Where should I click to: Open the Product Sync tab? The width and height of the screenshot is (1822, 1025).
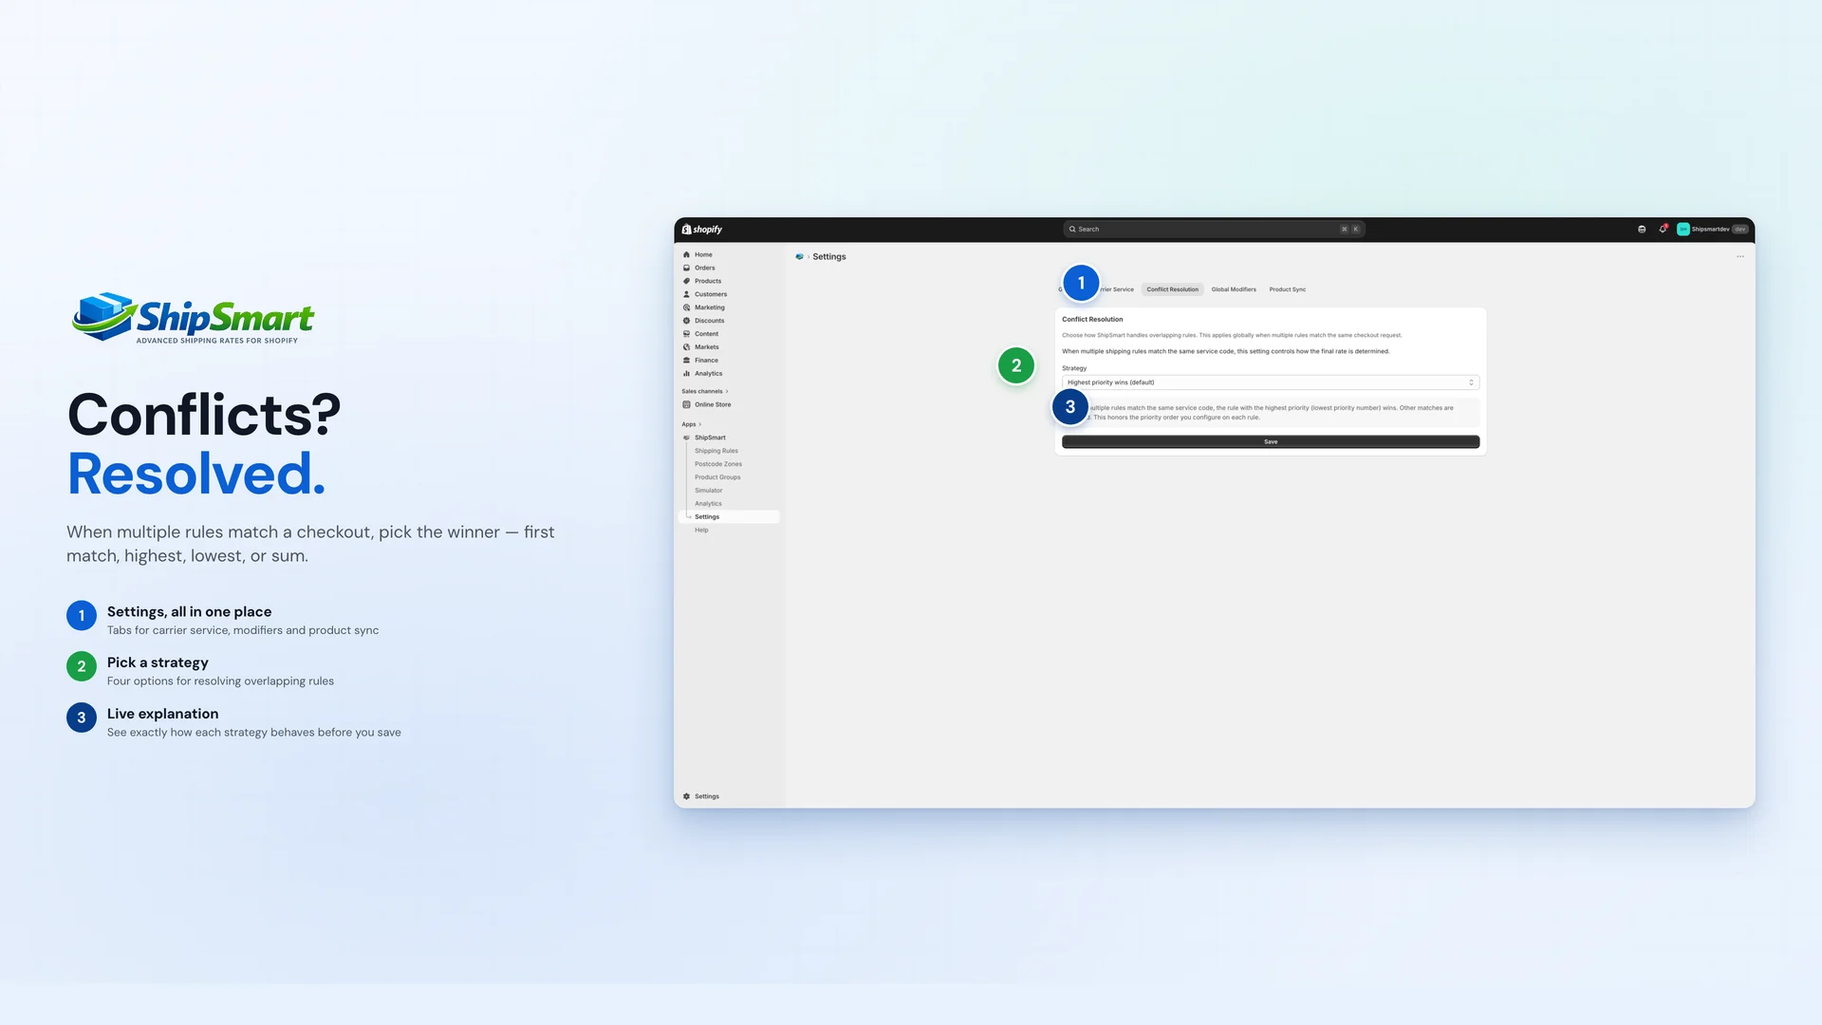pyautogui.click(x=1288, y=289)
